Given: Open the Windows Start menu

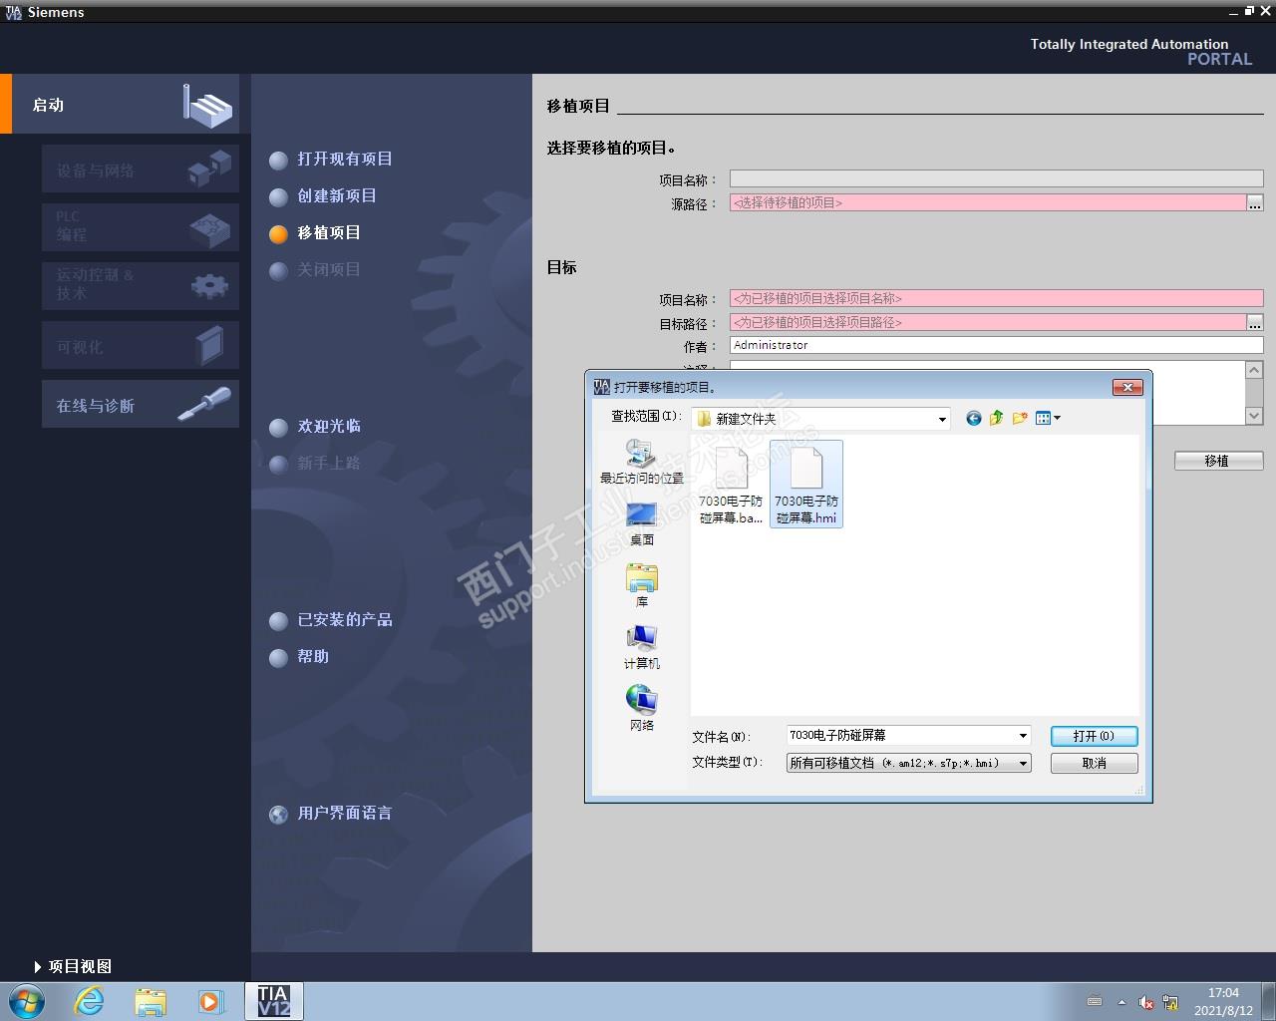Looking at the screenshot, I should (26, 1001).
